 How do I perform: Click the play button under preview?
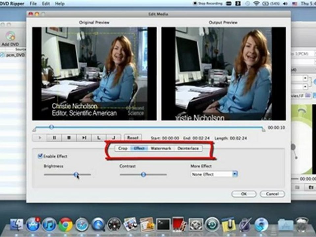pyautogui.click(x=40, y=138)
